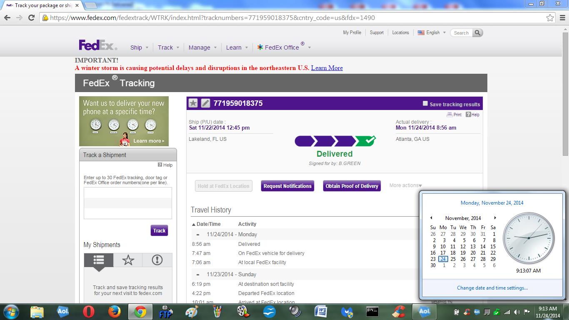Click the browser forward arrow

pos(19,18)
